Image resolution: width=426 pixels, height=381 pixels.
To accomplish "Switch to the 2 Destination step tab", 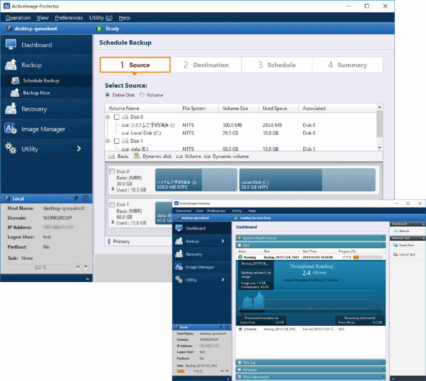I will click(206, 65).
